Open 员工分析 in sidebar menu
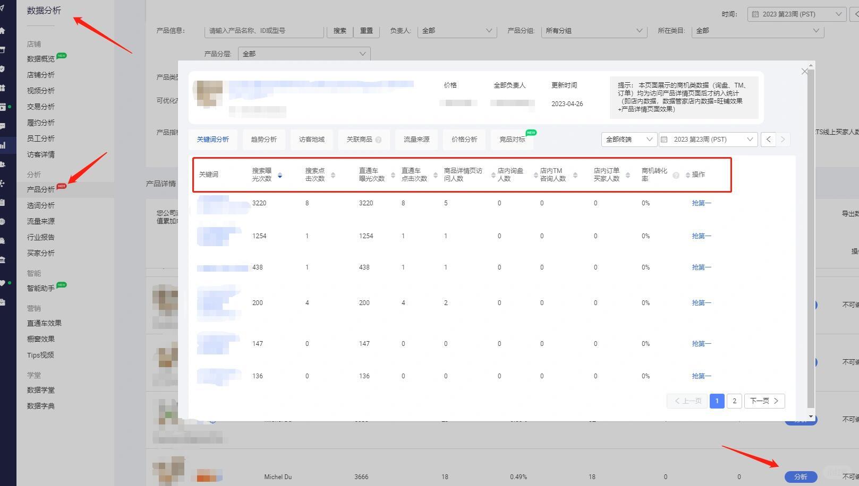Image resolution: width=859 pixels, height=486 pixels. coord(41,138)
